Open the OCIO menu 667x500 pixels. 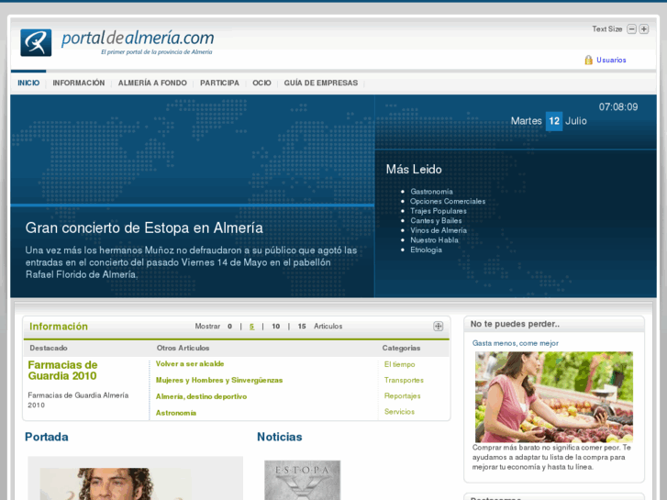pos(261,83)
